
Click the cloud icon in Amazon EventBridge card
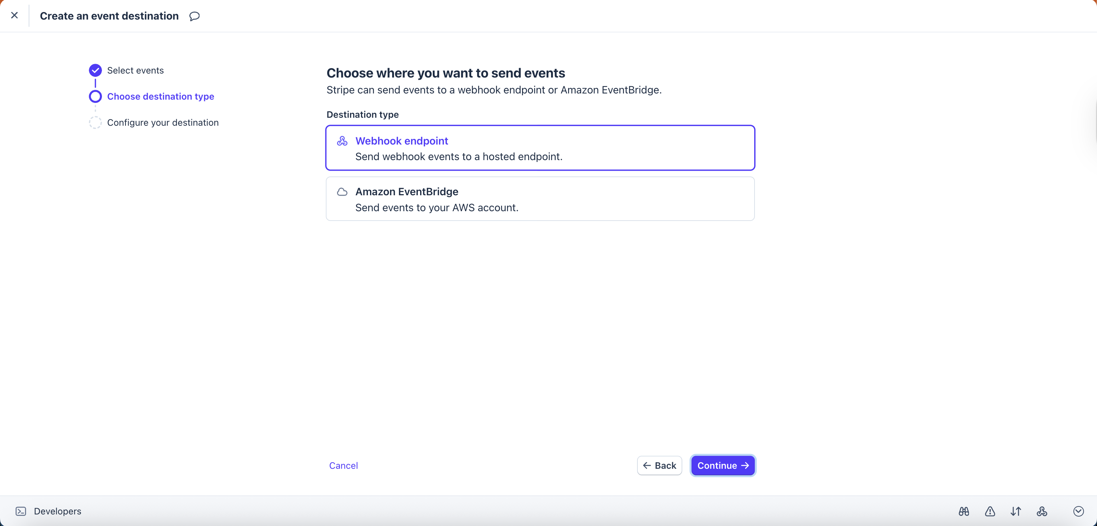(x=342, y=192)
